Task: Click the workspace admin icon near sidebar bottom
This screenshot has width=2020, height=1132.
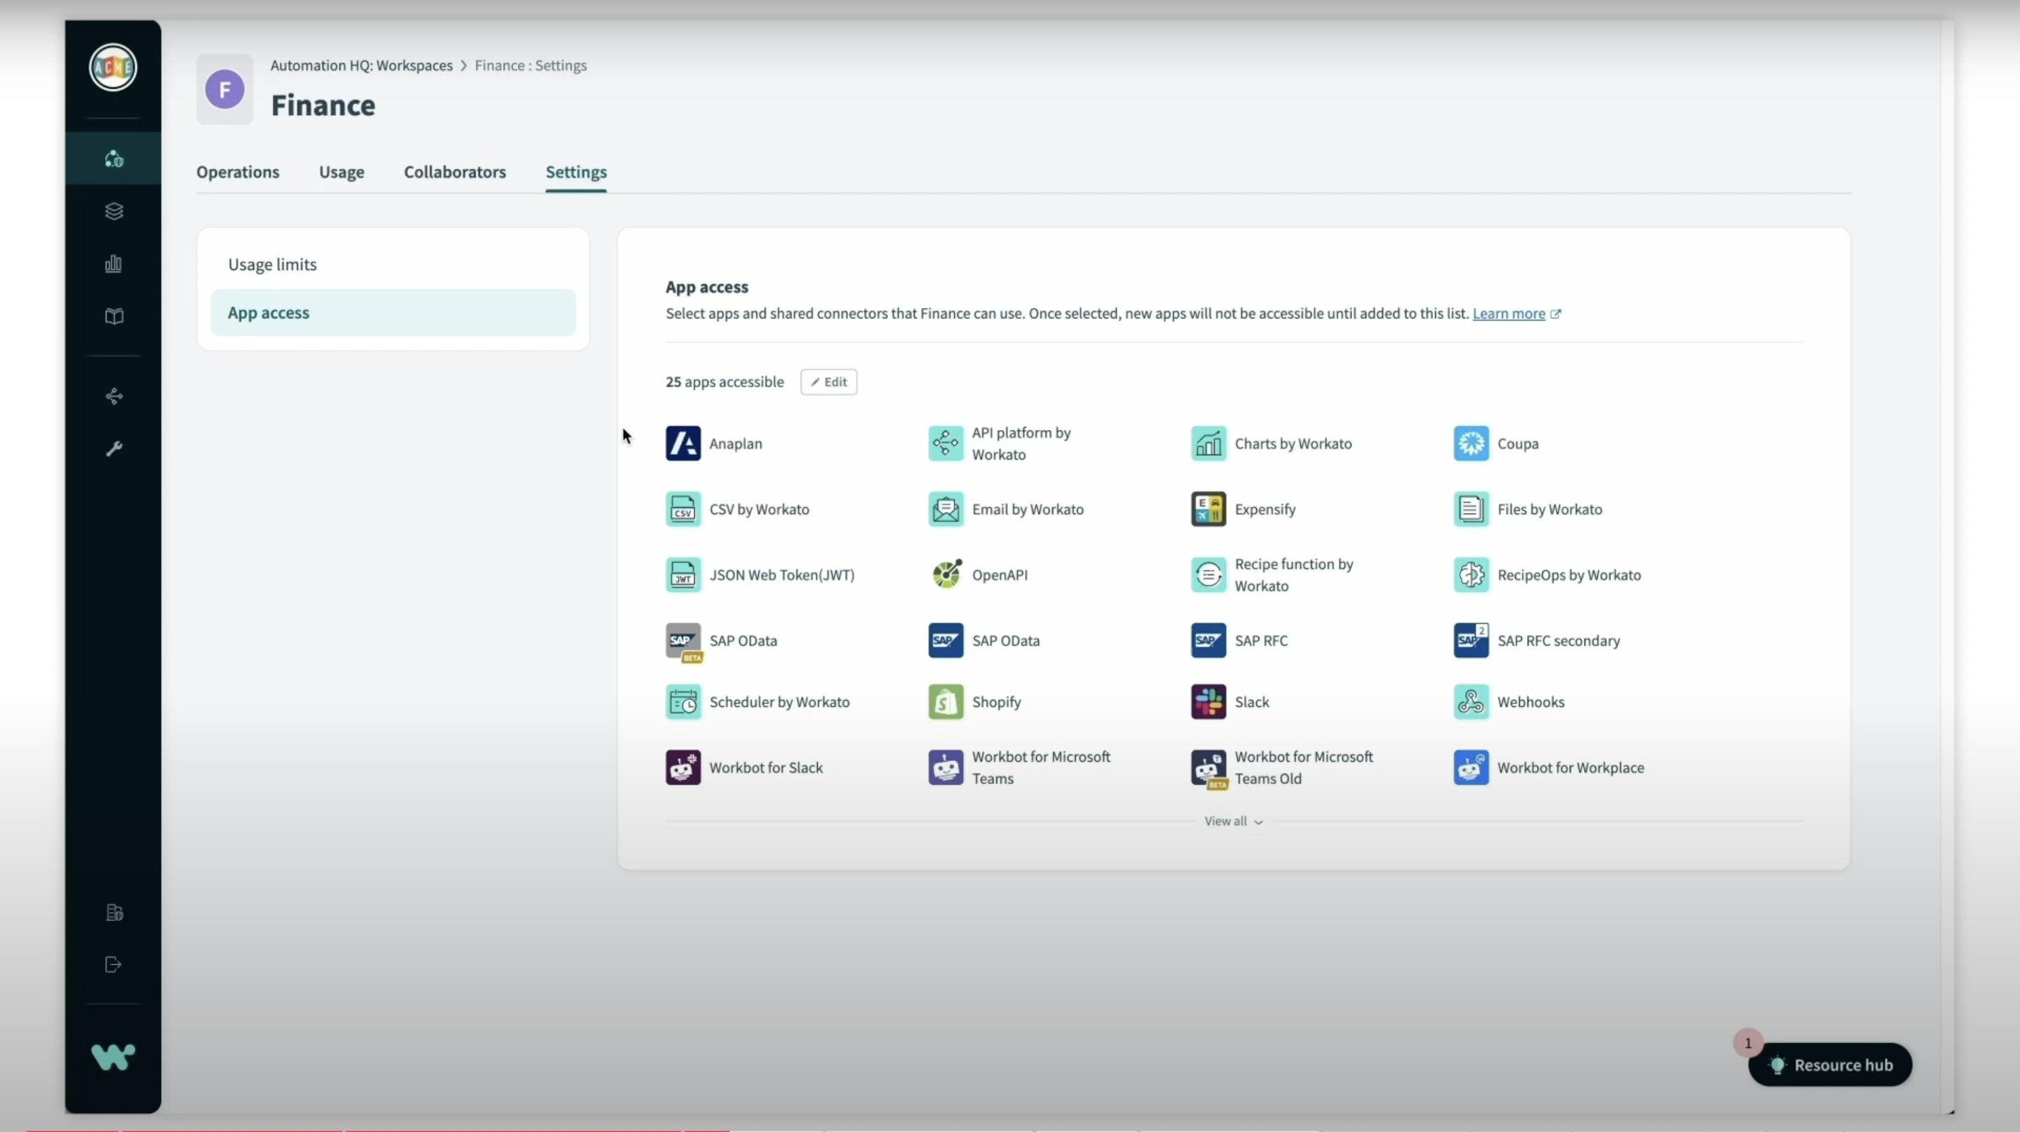Action: [x=113, y=912]
